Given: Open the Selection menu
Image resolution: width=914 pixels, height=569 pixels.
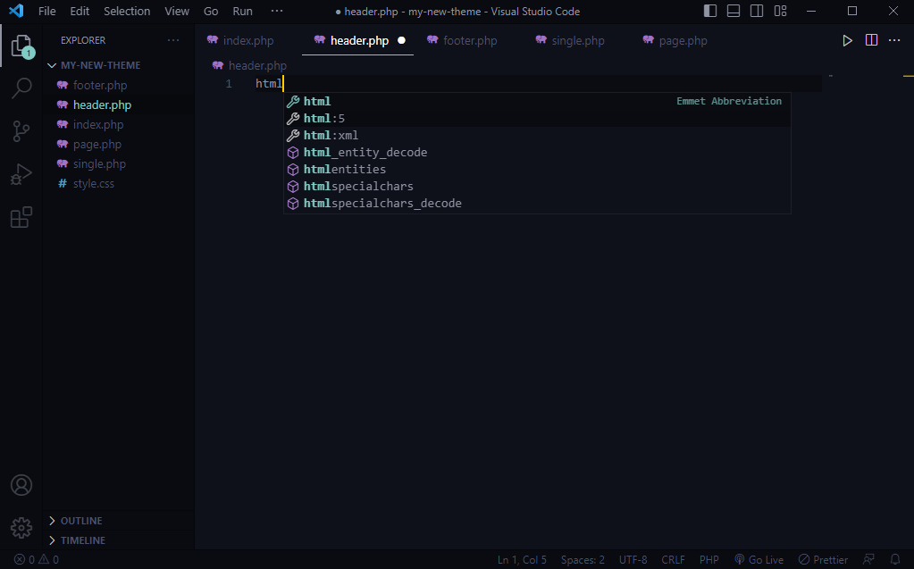Looking at the screenshot, I should (x=127, y=11).
